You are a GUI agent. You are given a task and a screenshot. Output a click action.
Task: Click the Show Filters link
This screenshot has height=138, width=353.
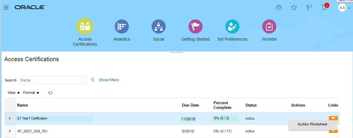109,80
